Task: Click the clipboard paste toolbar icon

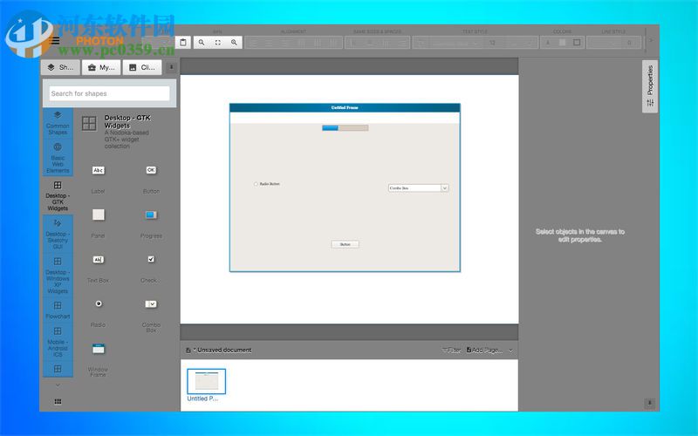Action: coord(183,42)
